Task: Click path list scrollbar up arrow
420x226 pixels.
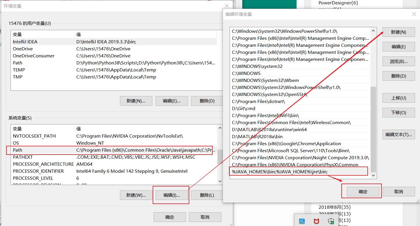Action: (373, 30)
